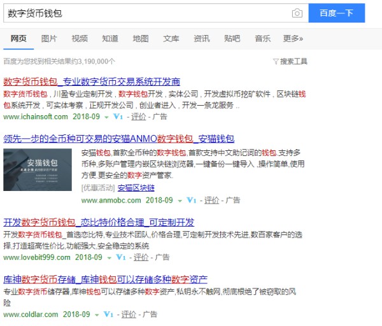Open 搜索工具 filter options
Screen dimensions: 382x326
point(294,61)
